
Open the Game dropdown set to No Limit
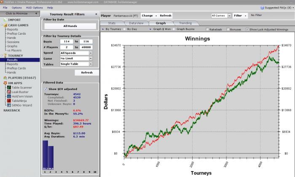coord(91,58)
